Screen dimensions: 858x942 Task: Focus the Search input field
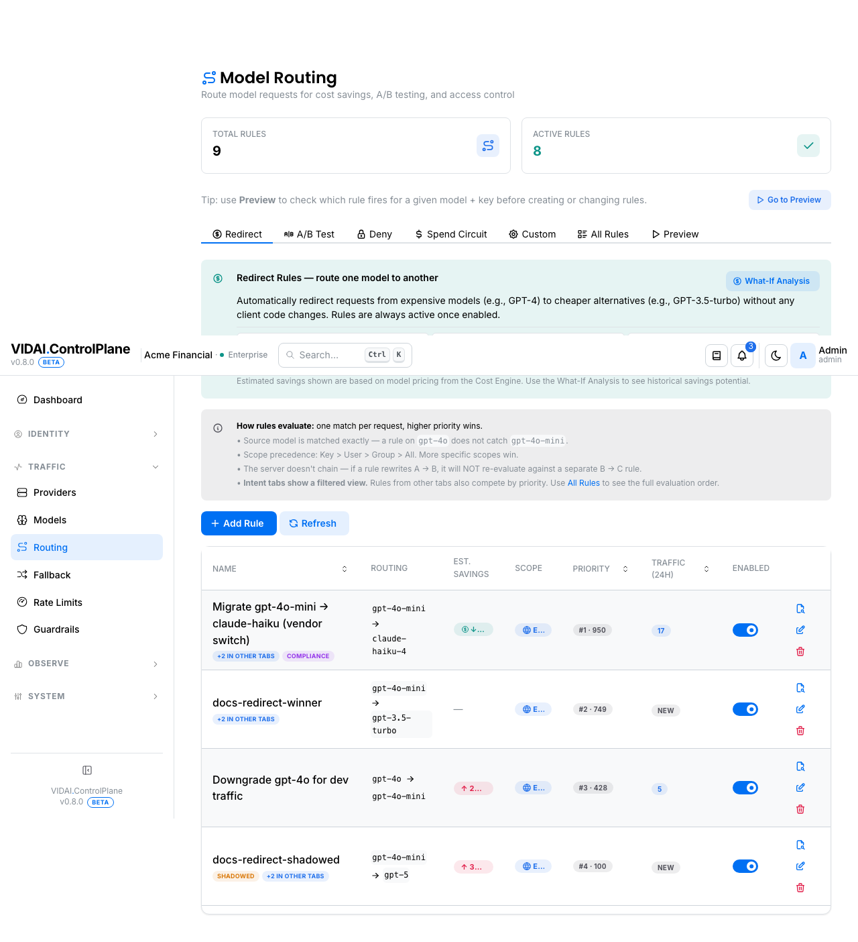coord(345,355)
